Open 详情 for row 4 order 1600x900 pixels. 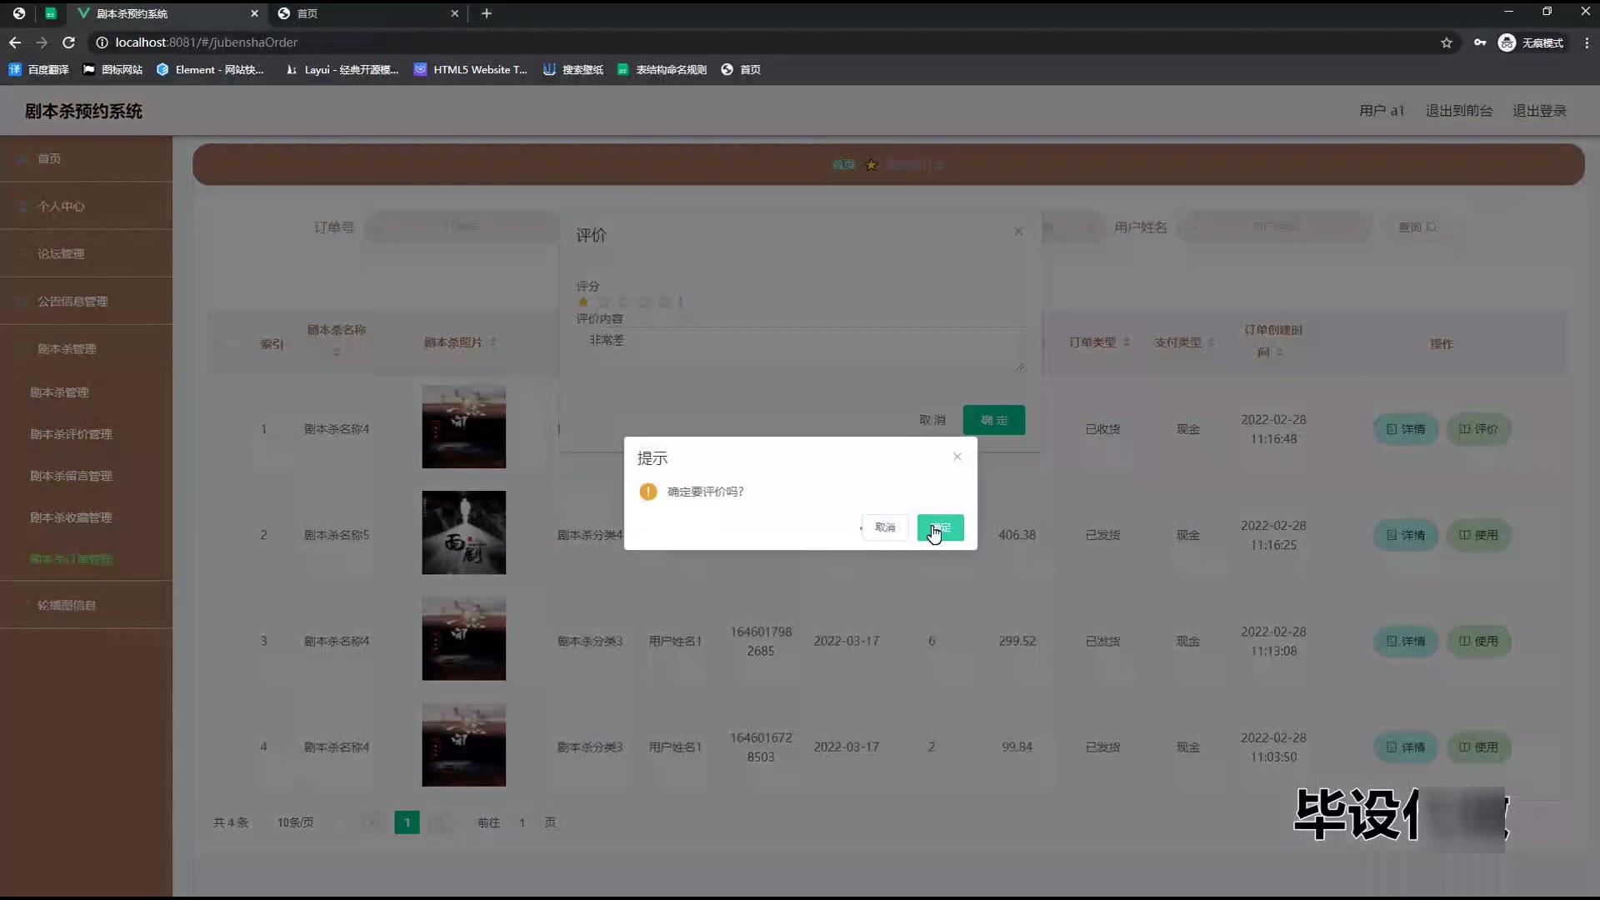tap(1406, 747)
